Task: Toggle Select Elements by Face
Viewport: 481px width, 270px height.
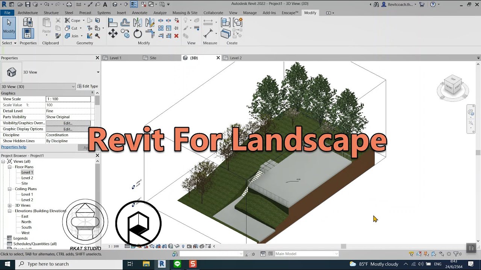Action: click(x=434, y=254)
